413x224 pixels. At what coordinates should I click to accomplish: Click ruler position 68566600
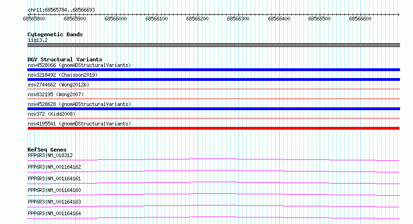(x=360, y=19)
